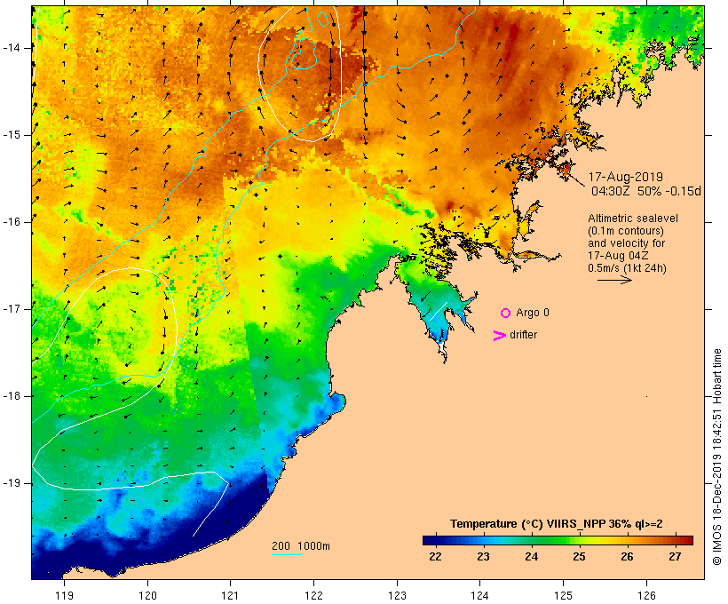Click the colorbar value 22
Screen dimensions: 728x604
[x=435, y=557]
